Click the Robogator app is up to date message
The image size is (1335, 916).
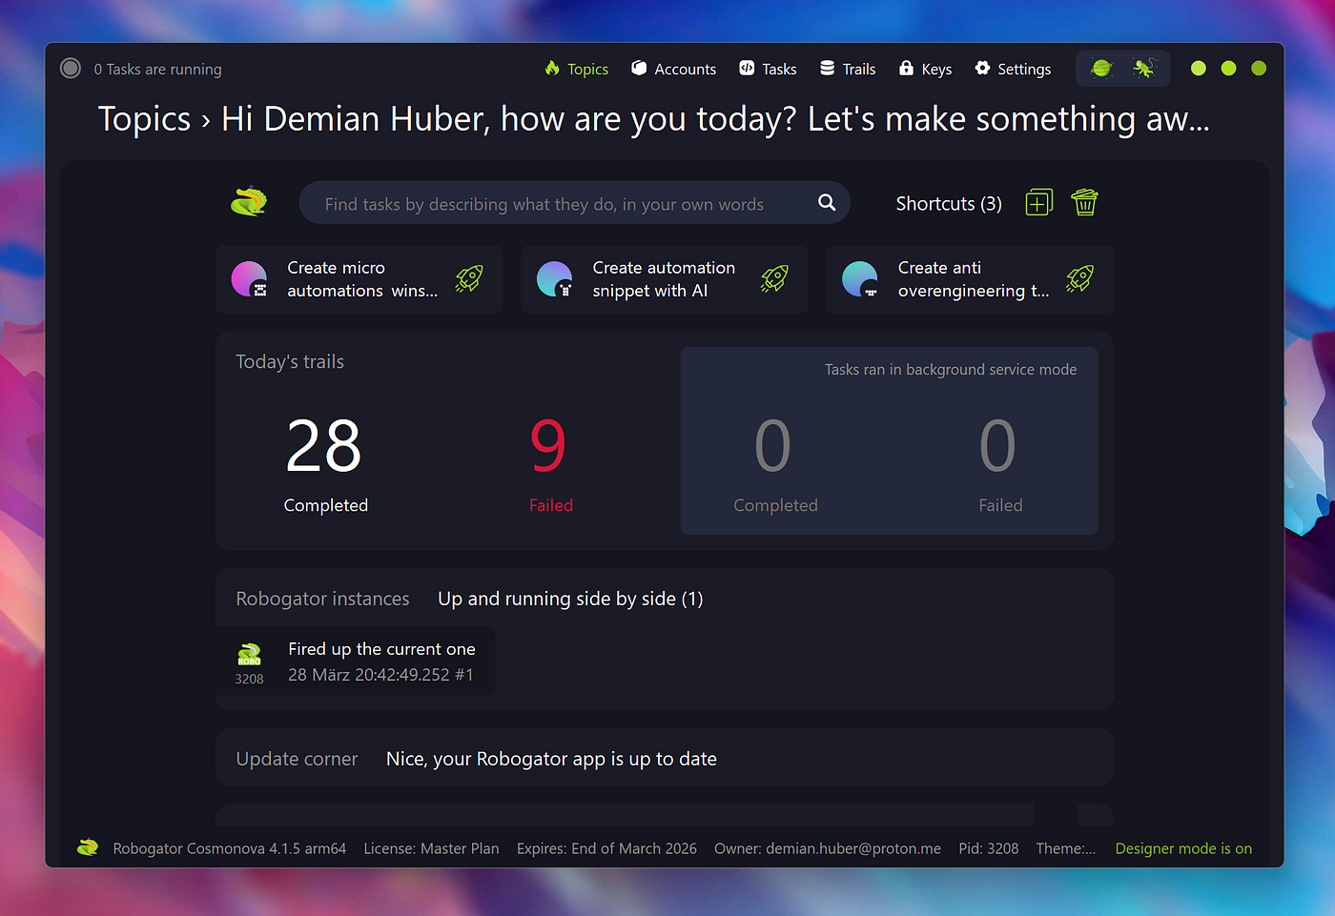[551, 759]
